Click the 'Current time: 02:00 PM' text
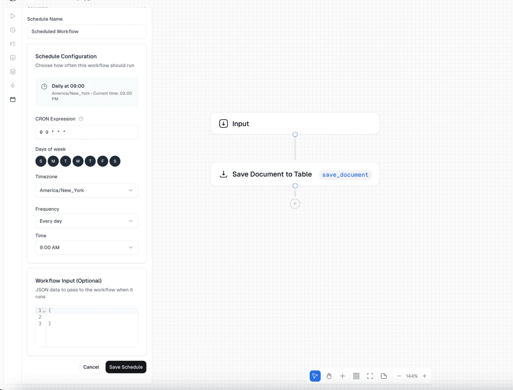This screenshot has width=513, height=390. tap(92, 96)
